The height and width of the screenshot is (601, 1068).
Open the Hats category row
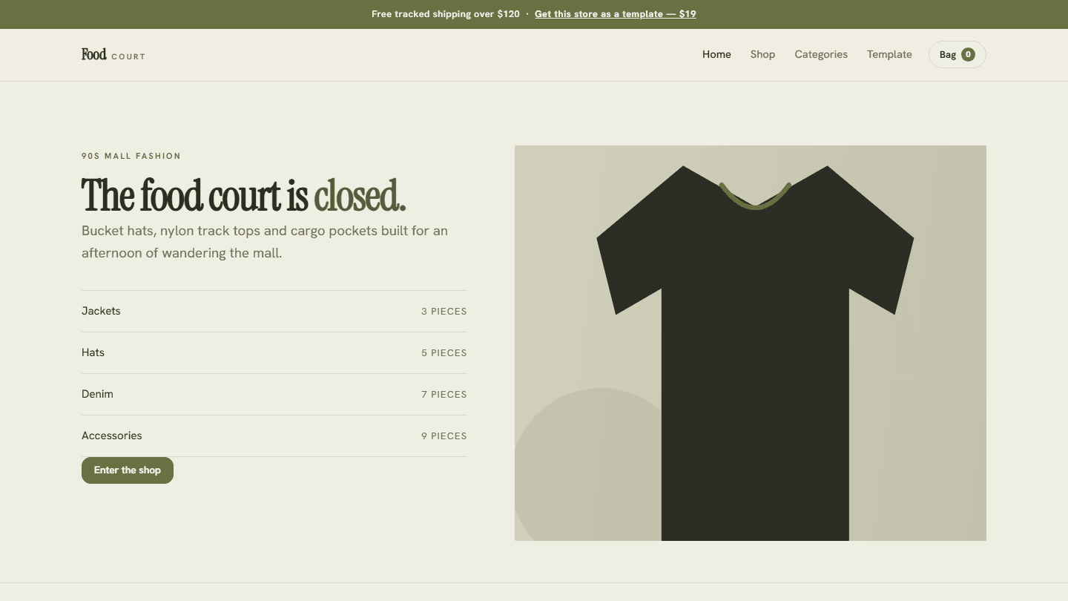[274, 352]
